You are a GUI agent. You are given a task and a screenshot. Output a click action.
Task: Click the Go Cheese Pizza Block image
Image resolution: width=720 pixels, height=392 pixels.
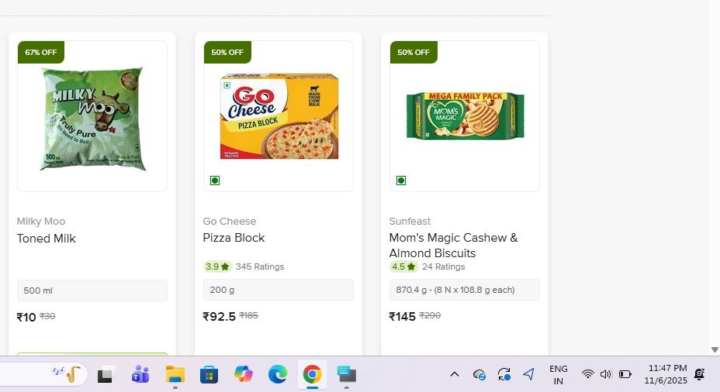click(x=279, y=116)
